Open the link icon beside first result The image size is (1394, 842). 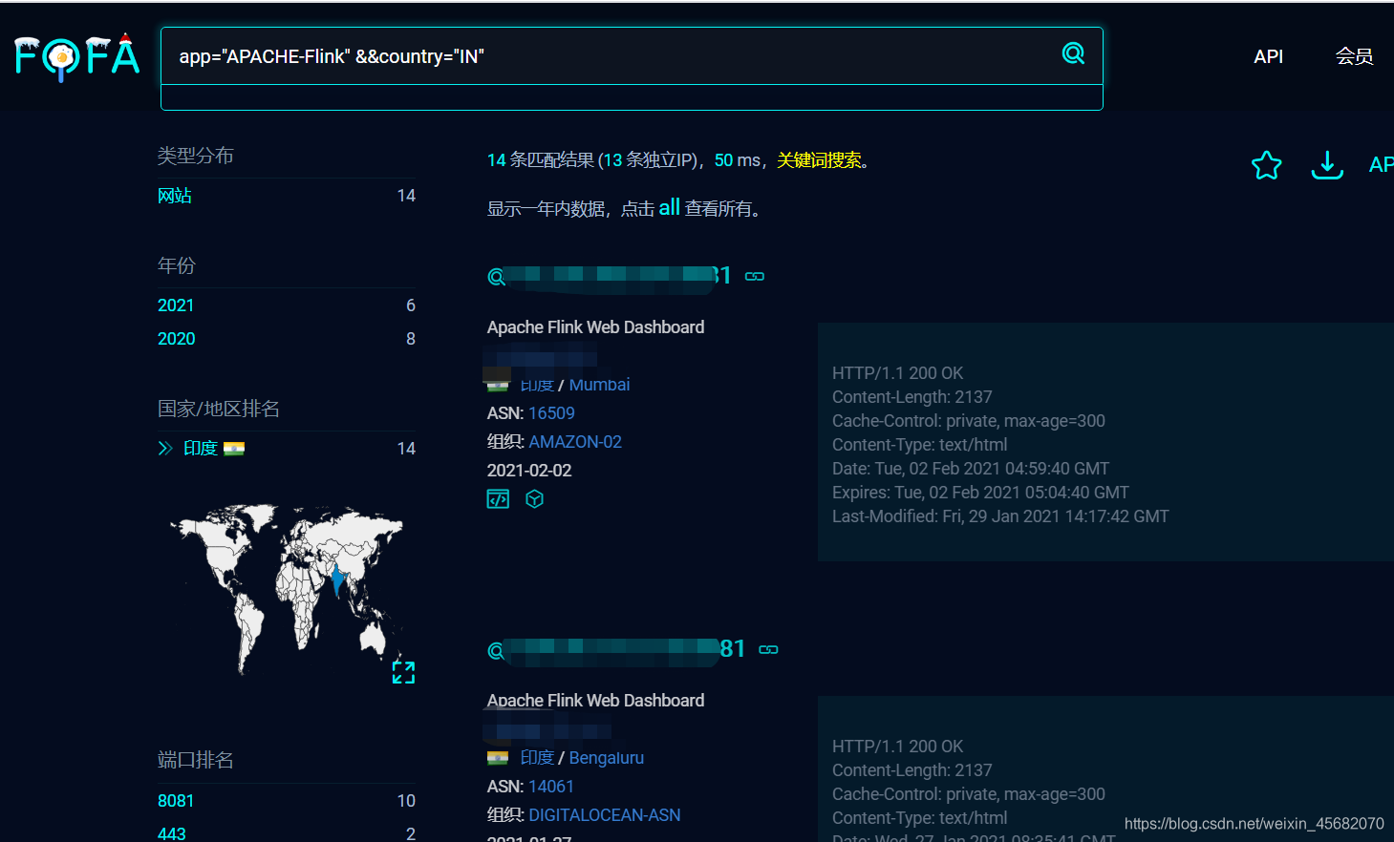pyautogui.click(x=755, y=277)
